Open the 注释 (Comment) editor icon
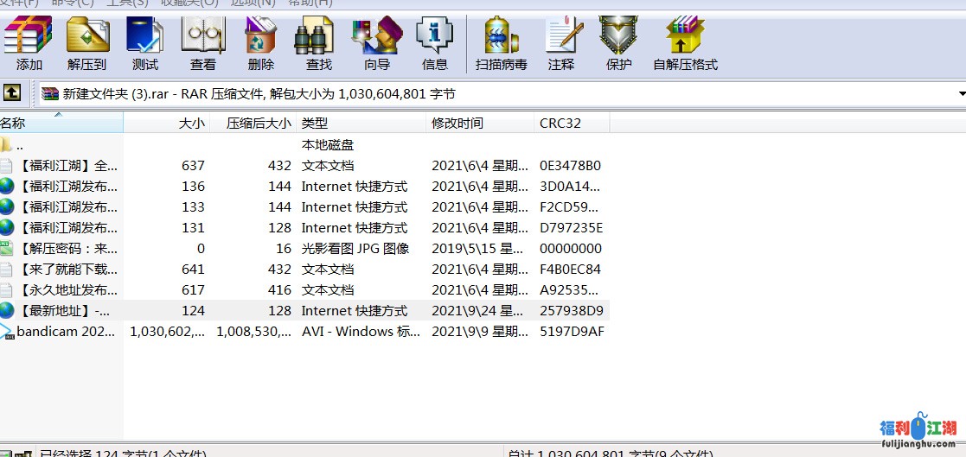Viewport: 966px width, 457px height. coord(561,42)
